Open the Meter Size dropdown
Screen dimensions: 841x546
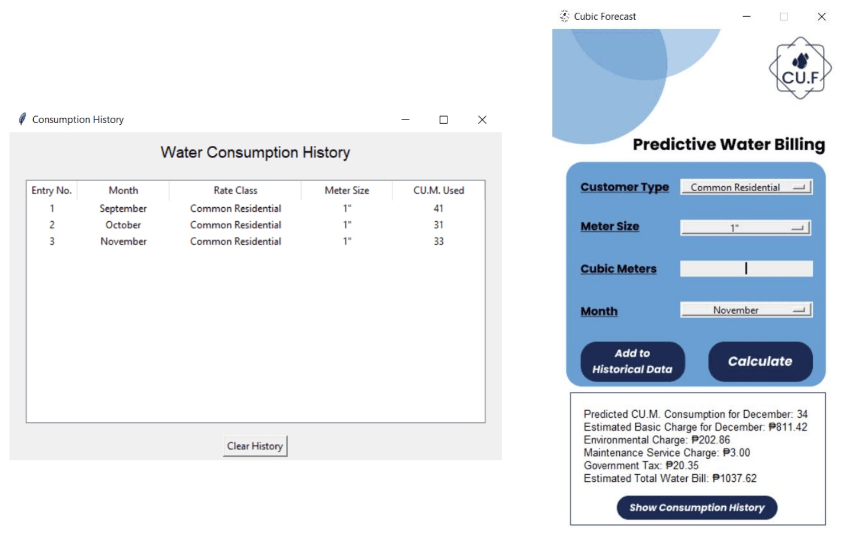pyautogui.click(x=746, y=227)
